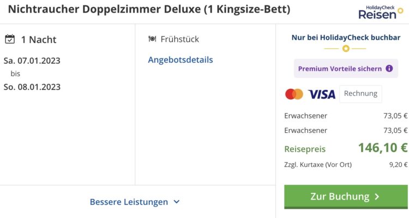Image resolution: width=409 pixels, height=218 pixels.
Task: Click the end date So. 08.01.2023
Action: [32, 87]
